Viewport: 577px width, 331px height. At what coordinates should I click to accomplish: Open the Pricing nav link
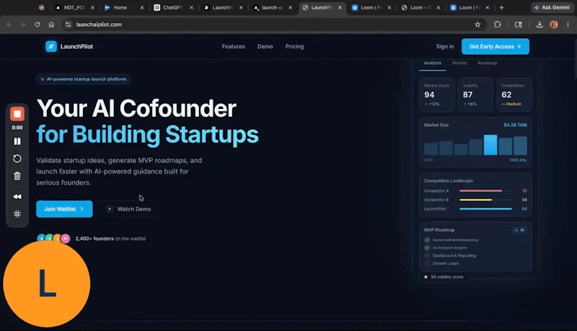294,46
